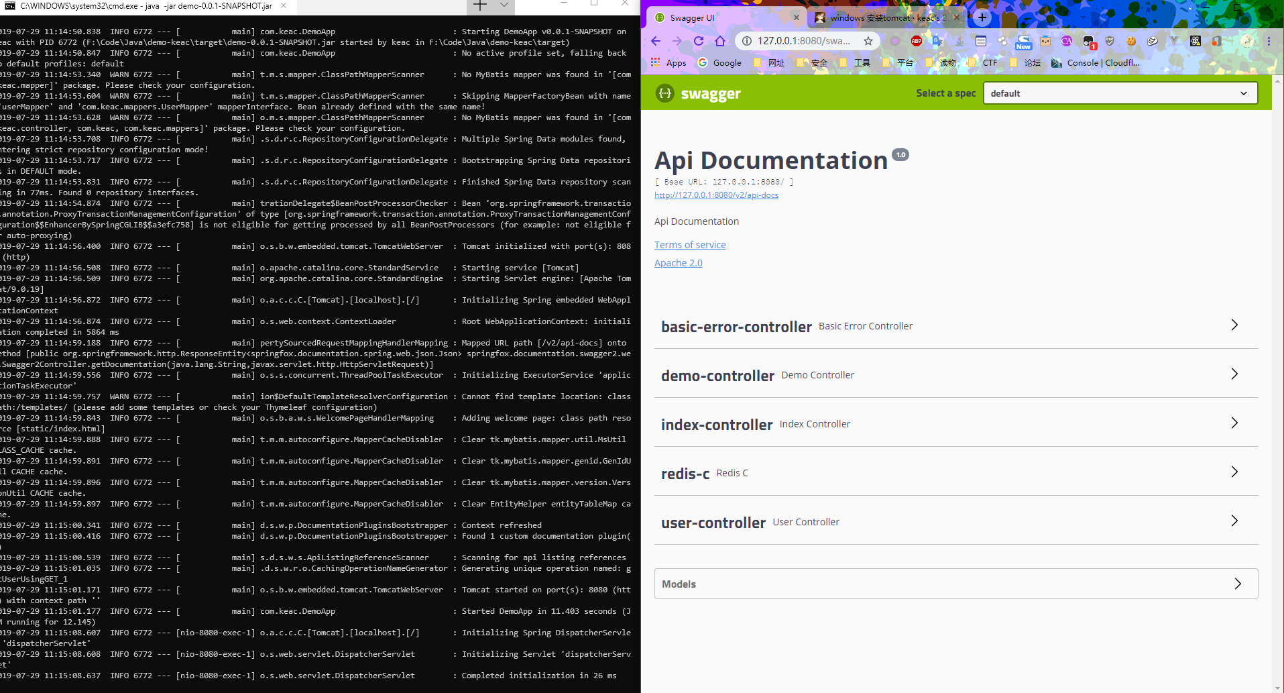Screen dimensions: 1284x693
Task: Expand the user-controller chevron
Action: pos(1234,521)
